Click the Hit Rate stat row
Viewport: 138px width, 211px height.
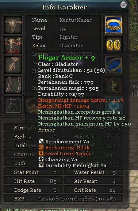[x=33, y=181]
